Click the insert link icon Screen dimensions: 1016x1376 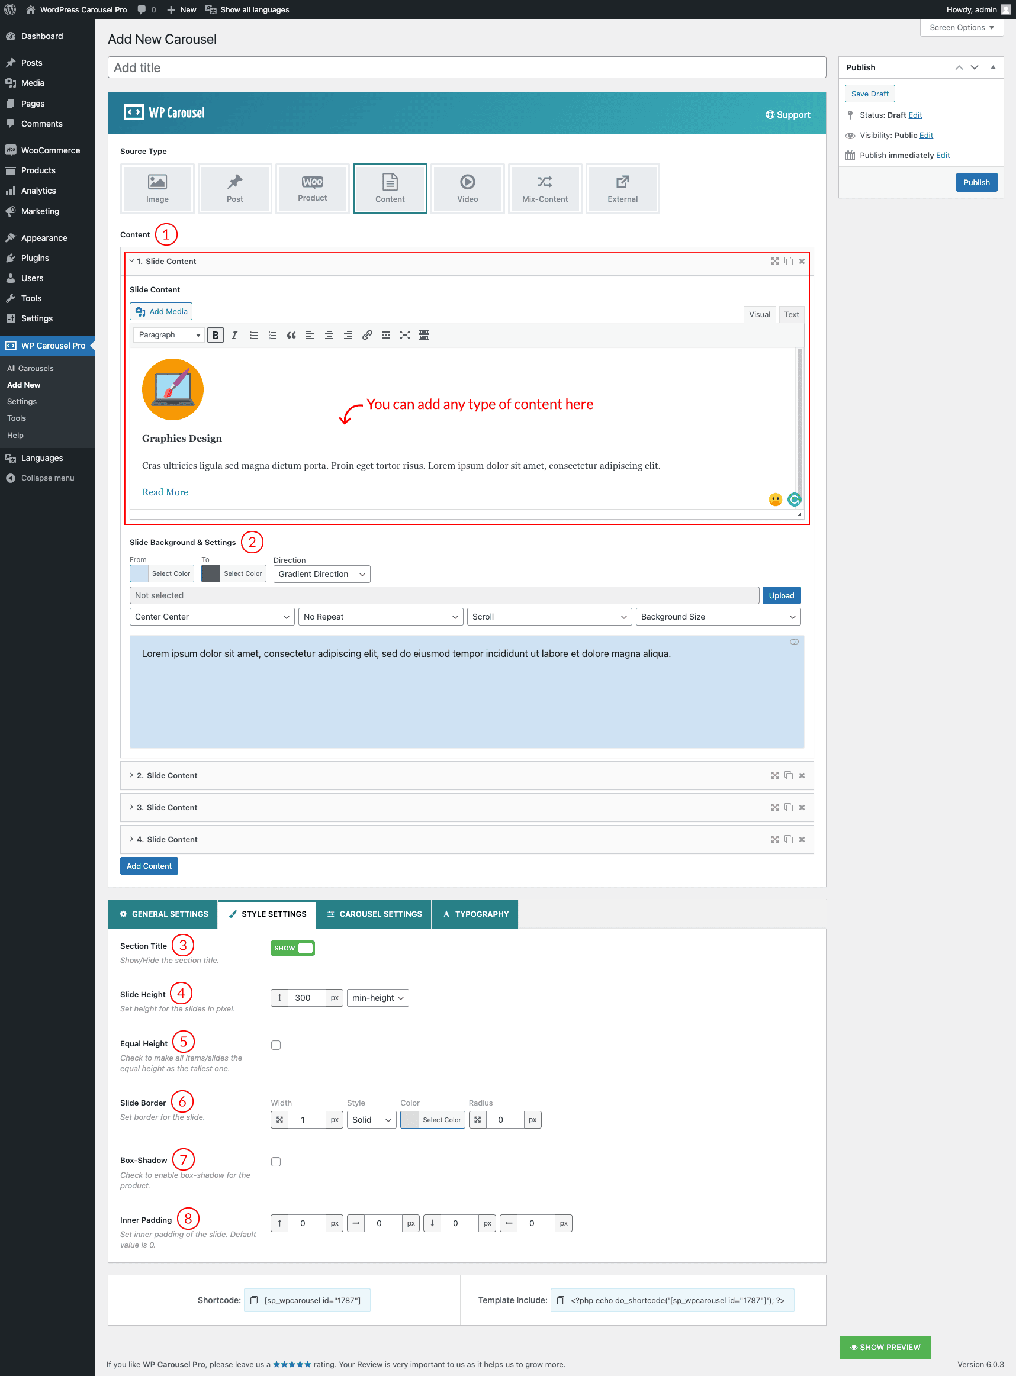pyautogui.click(x=367, y=335)
